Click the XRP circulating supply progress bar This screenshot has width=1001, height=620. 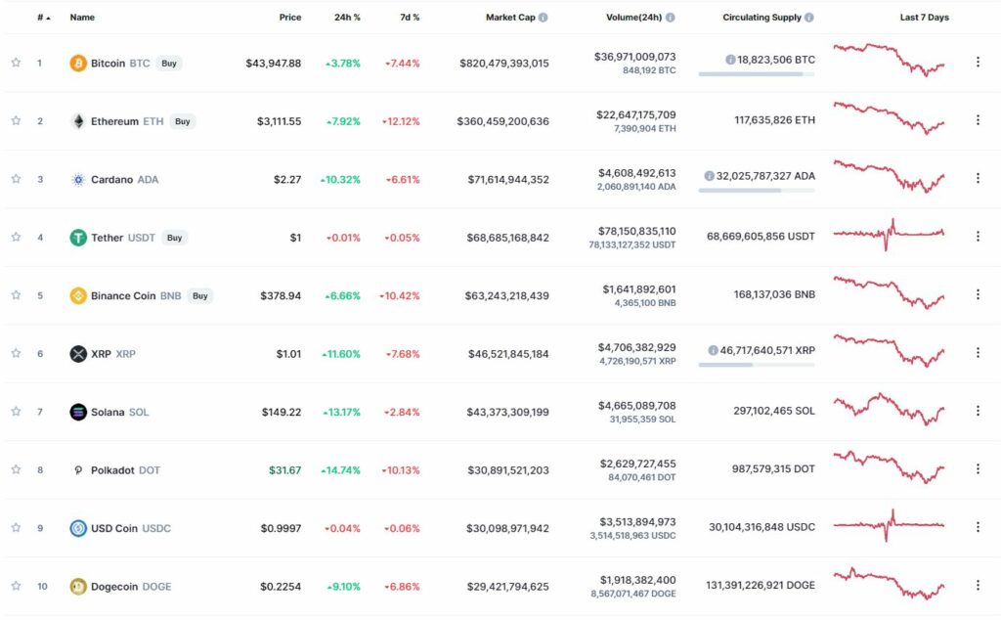click(757, 365)
